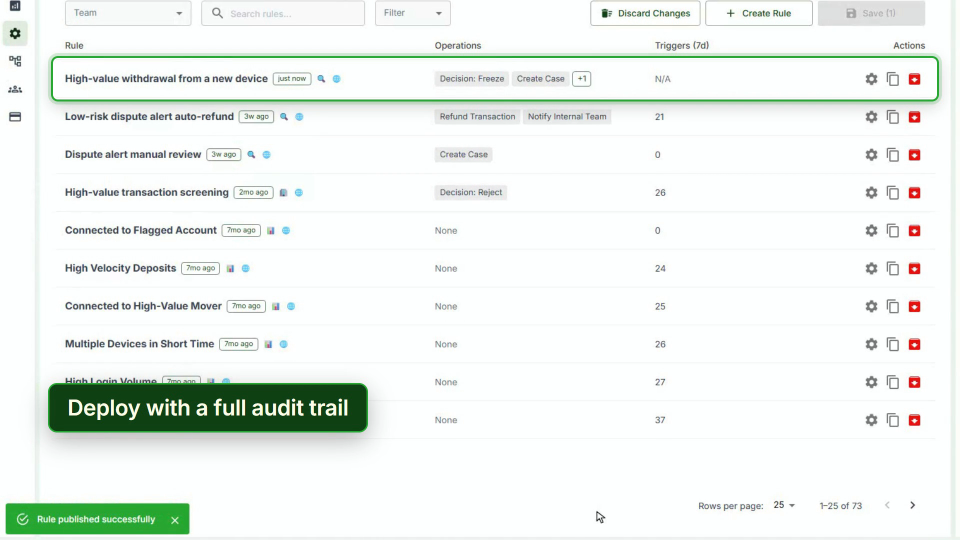
Task: Click the "just now" timestamp badge
Action: click(x=291, y=79)
